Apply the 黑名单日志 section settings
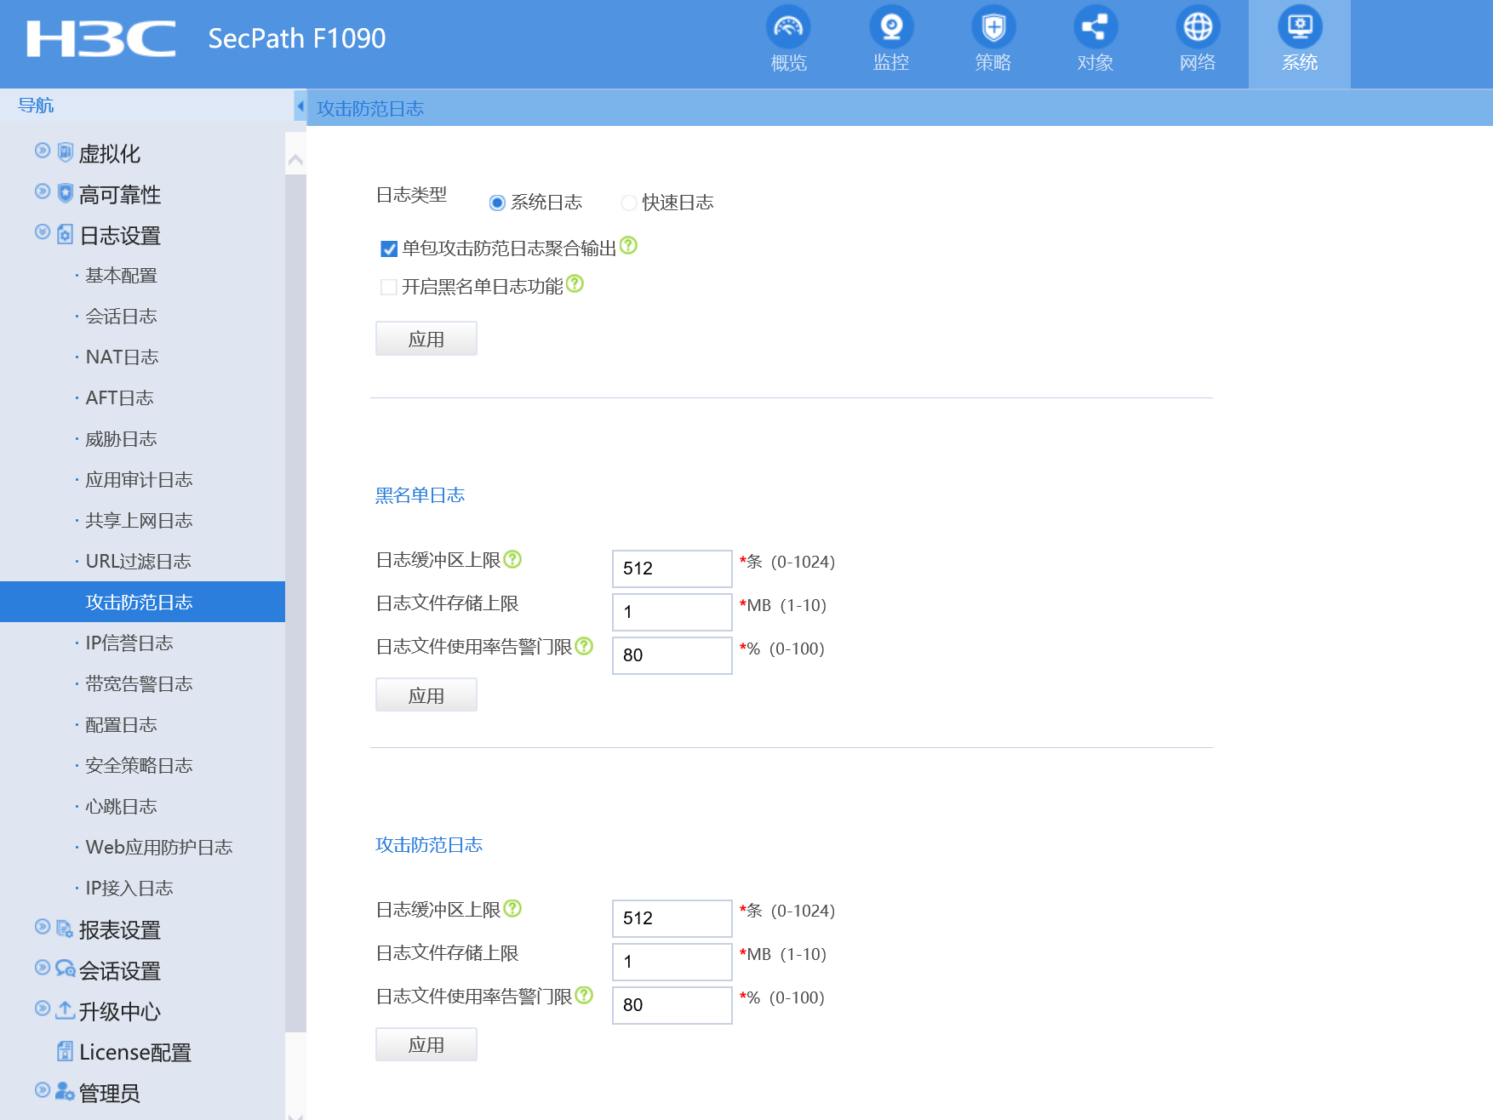This screenshot has height=1120, width=1493. point(426,695)
